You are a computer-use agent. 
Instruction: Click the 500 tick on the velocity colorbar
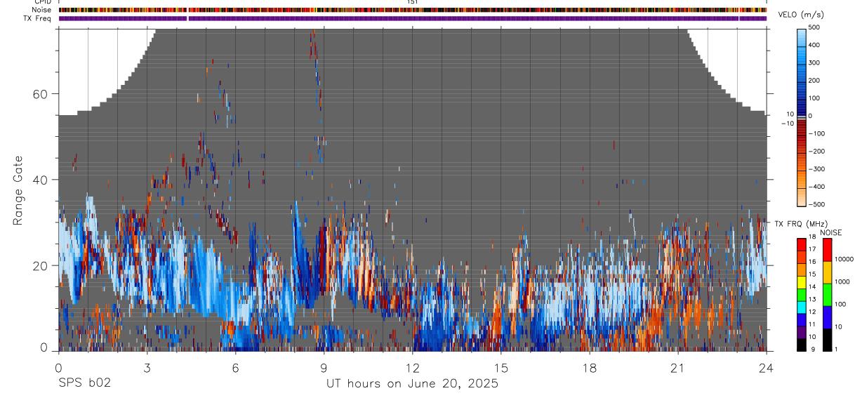click(814, 27)
